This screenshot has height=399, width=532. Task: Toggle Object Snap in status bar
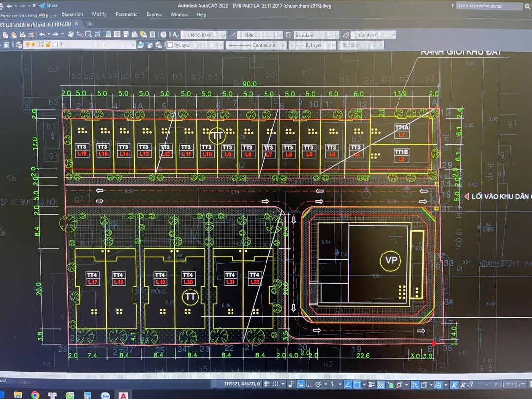pyautogui.click(x=356, y=384)
